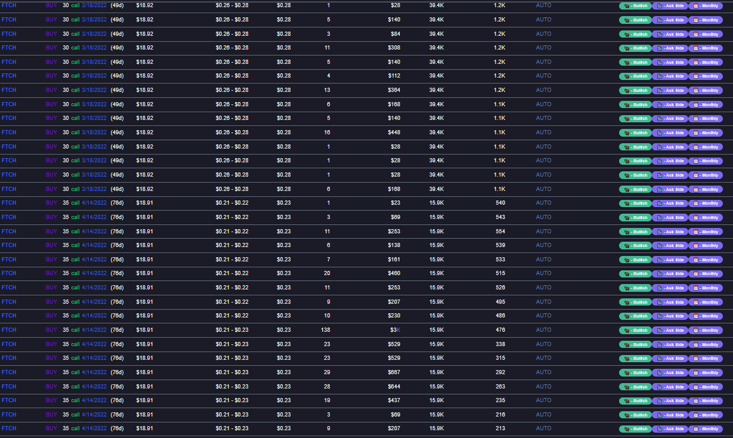Select Ask Side tag in $644 premium row
This screenshot has width=733, height=438.
click(670, 387)
